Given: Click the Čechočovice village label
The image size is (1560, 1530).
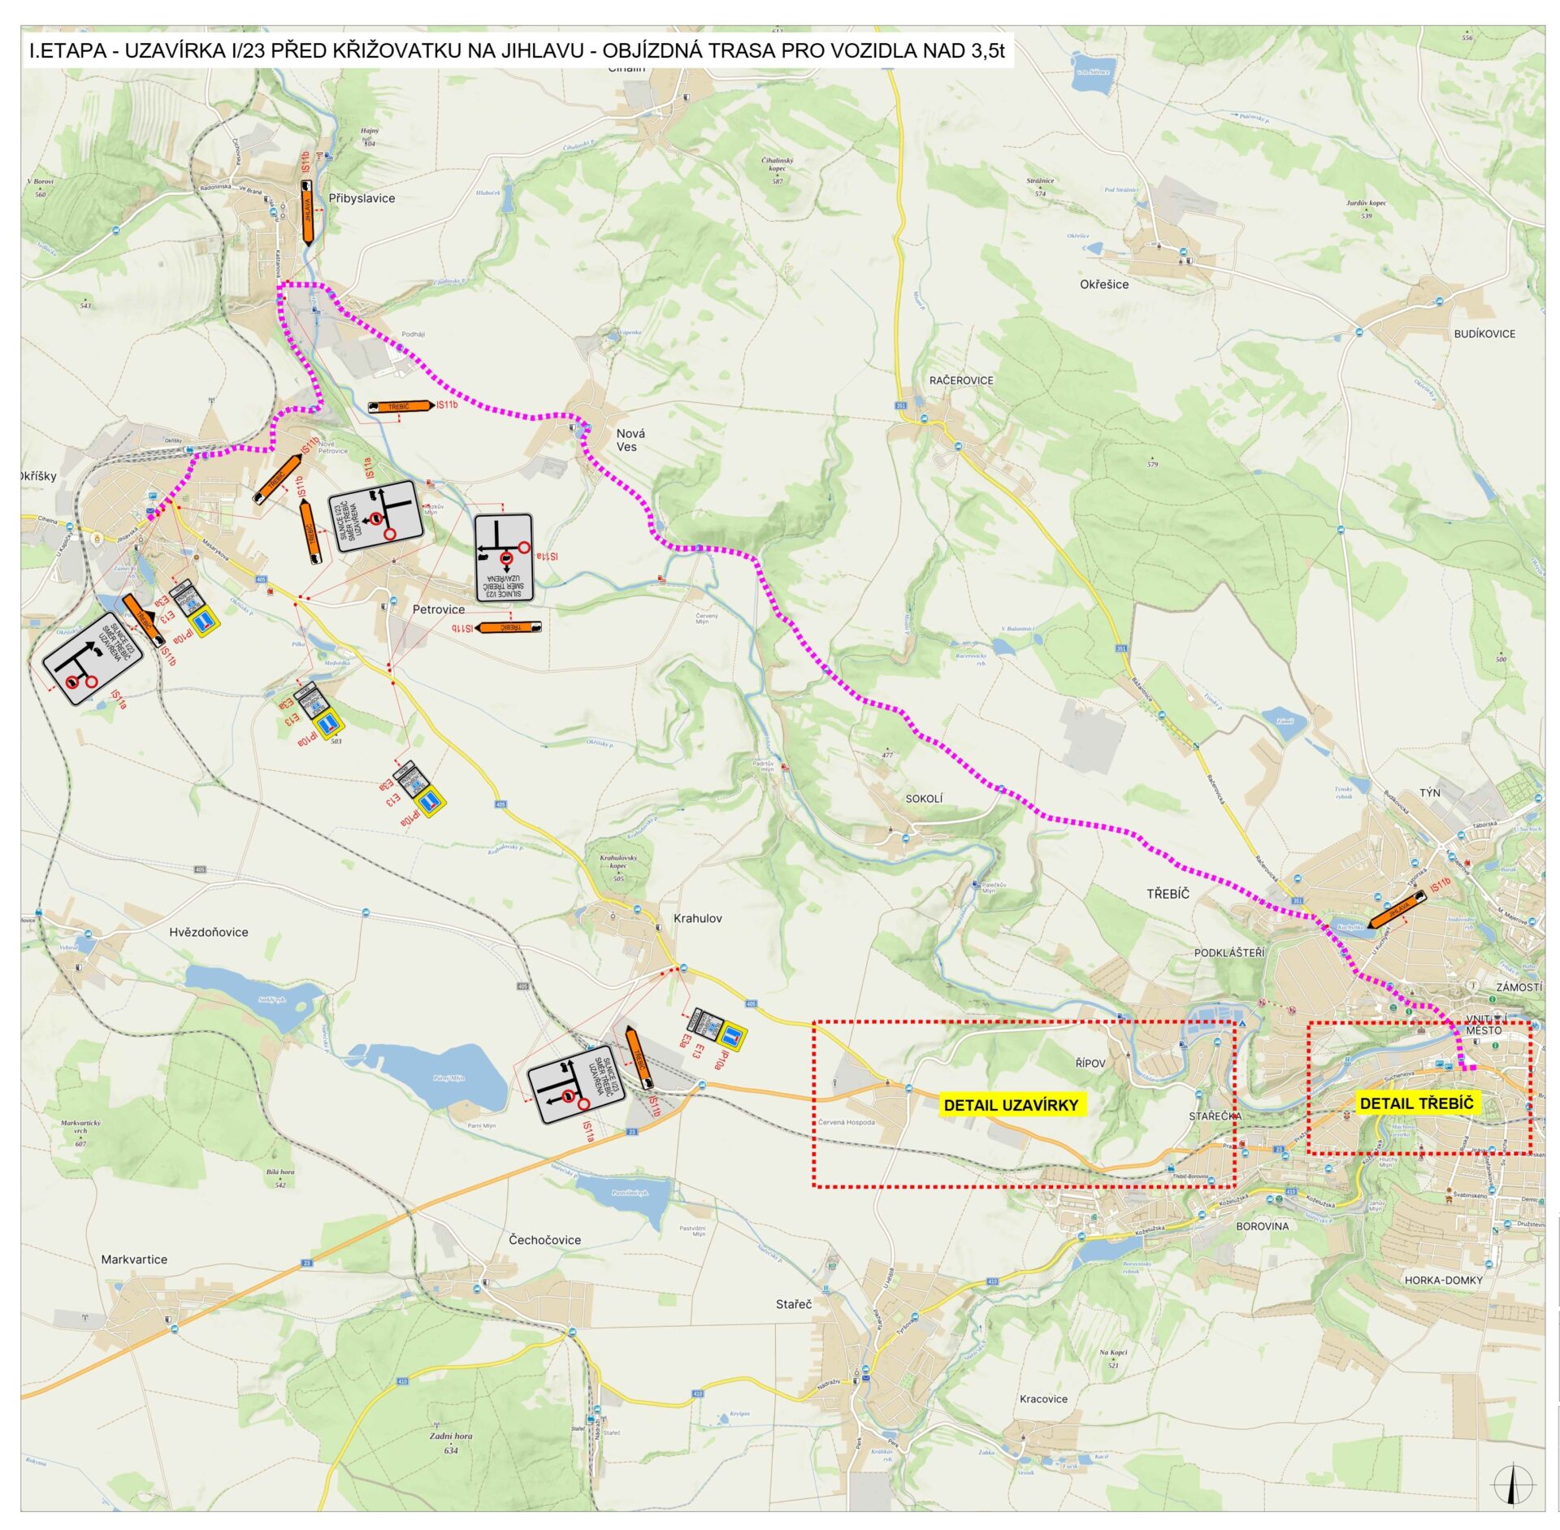Looking at the screenshot, I should [544, 1240].
